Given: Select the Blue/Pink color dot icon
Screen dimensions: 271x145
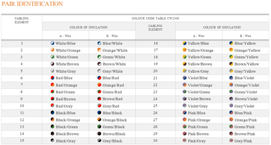Looking at the screenshot, I should 231,112.
